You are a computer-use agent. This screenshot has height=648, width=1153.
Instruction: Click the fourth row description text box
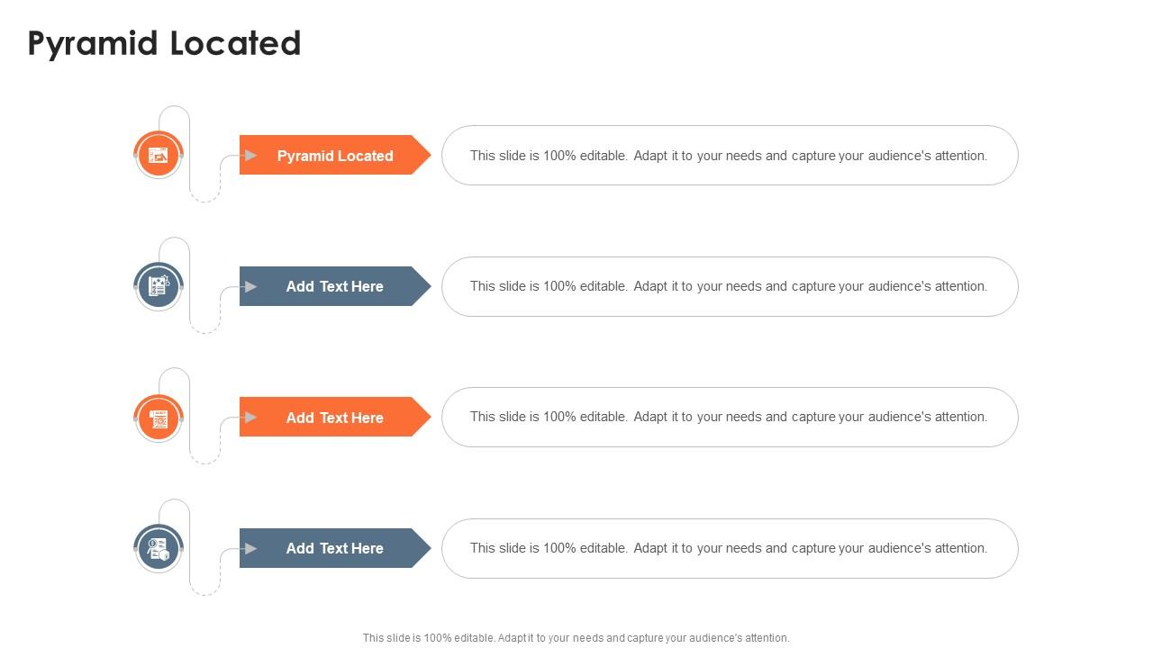[730, 548]
